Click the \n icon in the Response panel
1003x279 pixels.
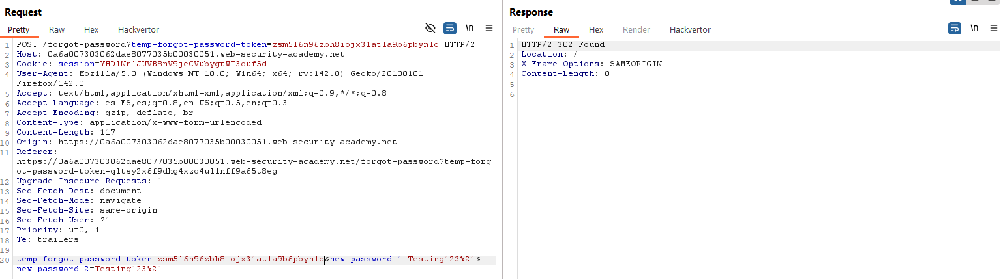(x=974, y=28)
